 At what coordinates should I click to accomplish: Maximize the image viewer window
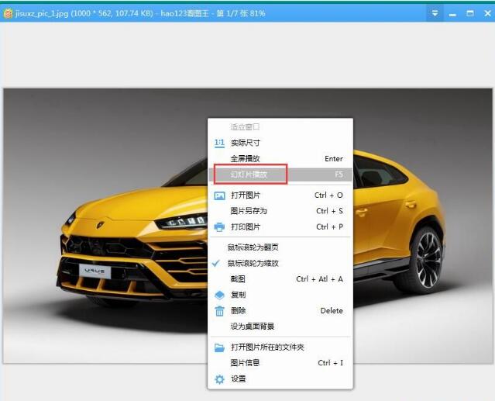[x=470, y=13]
